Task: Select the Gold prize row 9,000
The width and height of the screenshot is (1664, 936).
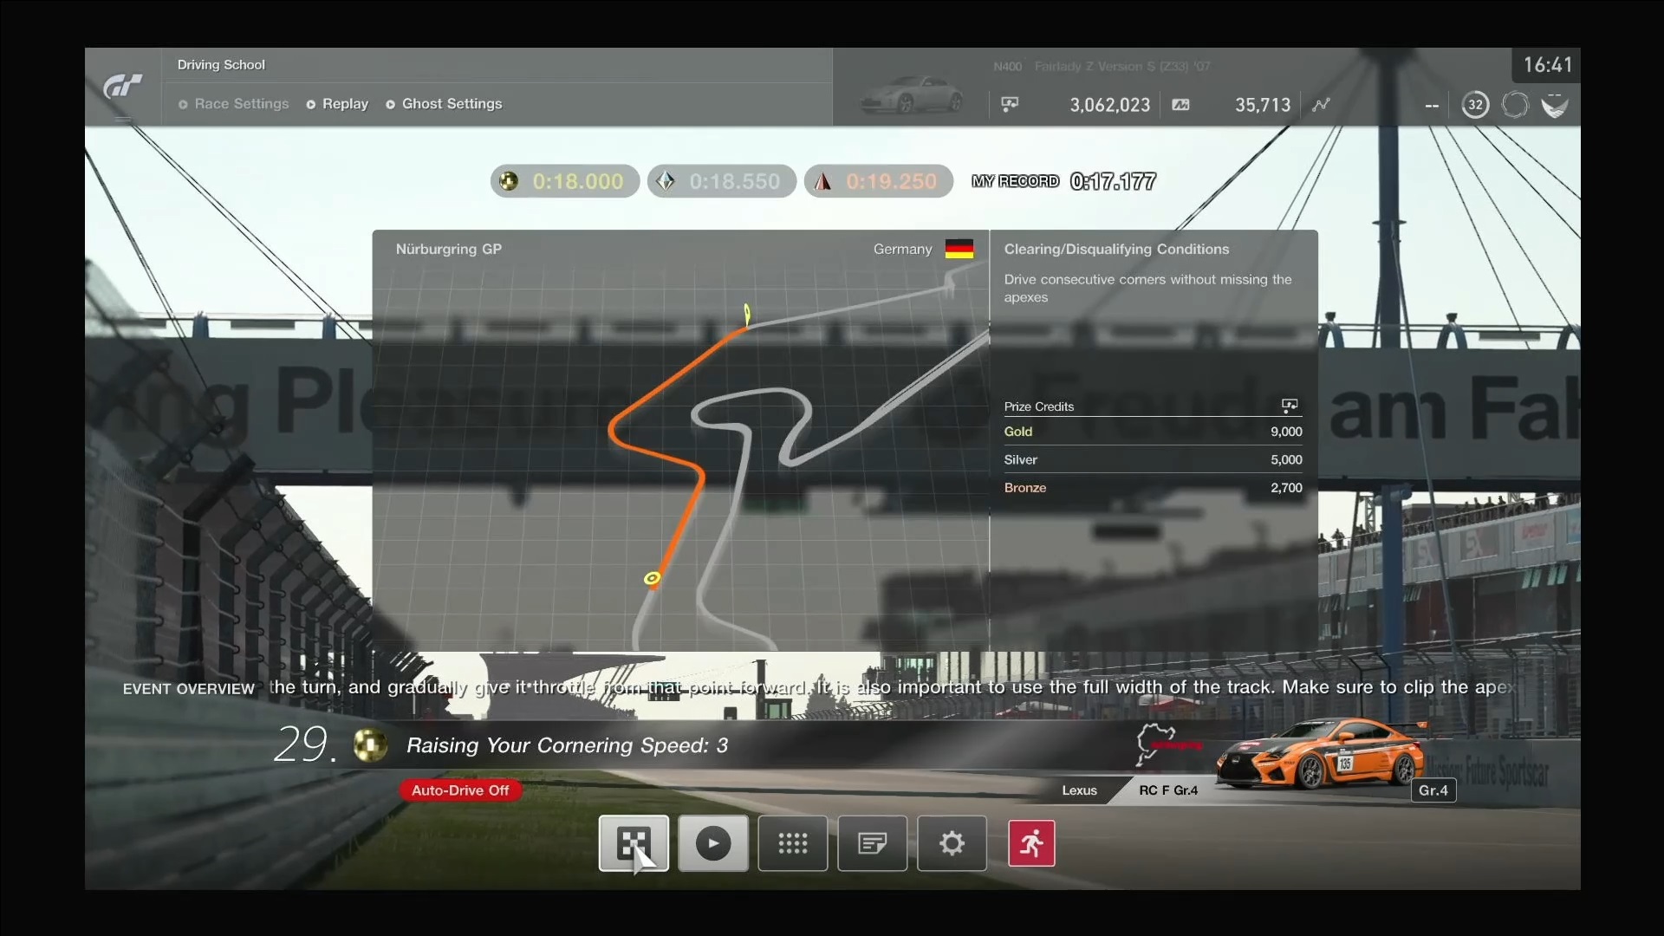Action: (1153, 432)
